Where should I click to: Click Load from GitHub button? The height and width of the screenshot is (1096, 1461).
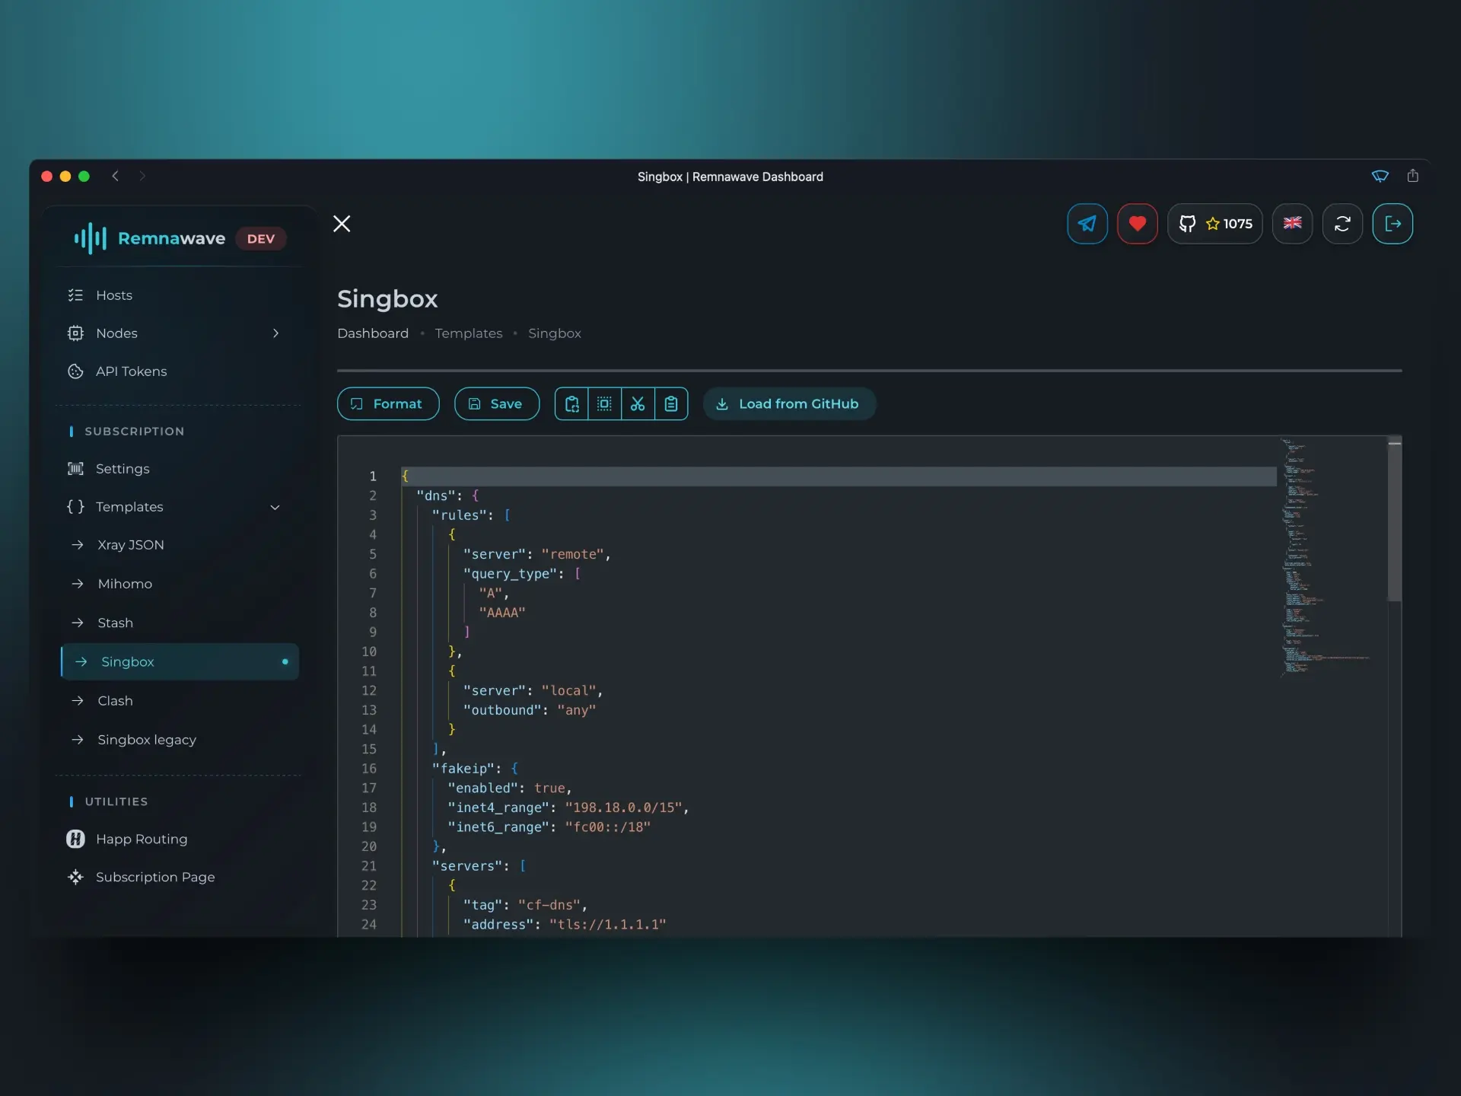789,404
